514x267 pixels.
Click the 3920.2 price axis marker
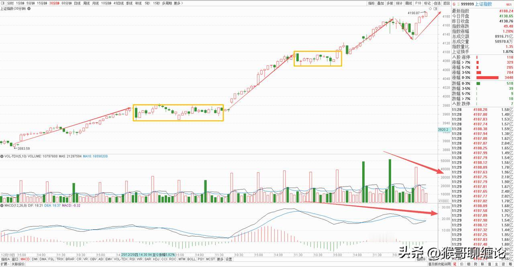(x=444, y=130)
